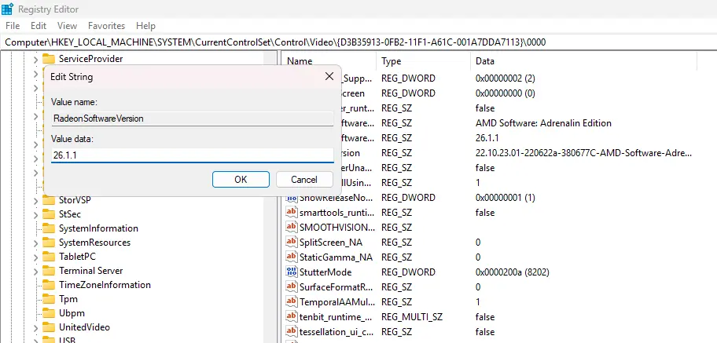This screenshot has width=717, height=343.
Task: Expand the Terminal Server tree node
Action: click(35, 272)
